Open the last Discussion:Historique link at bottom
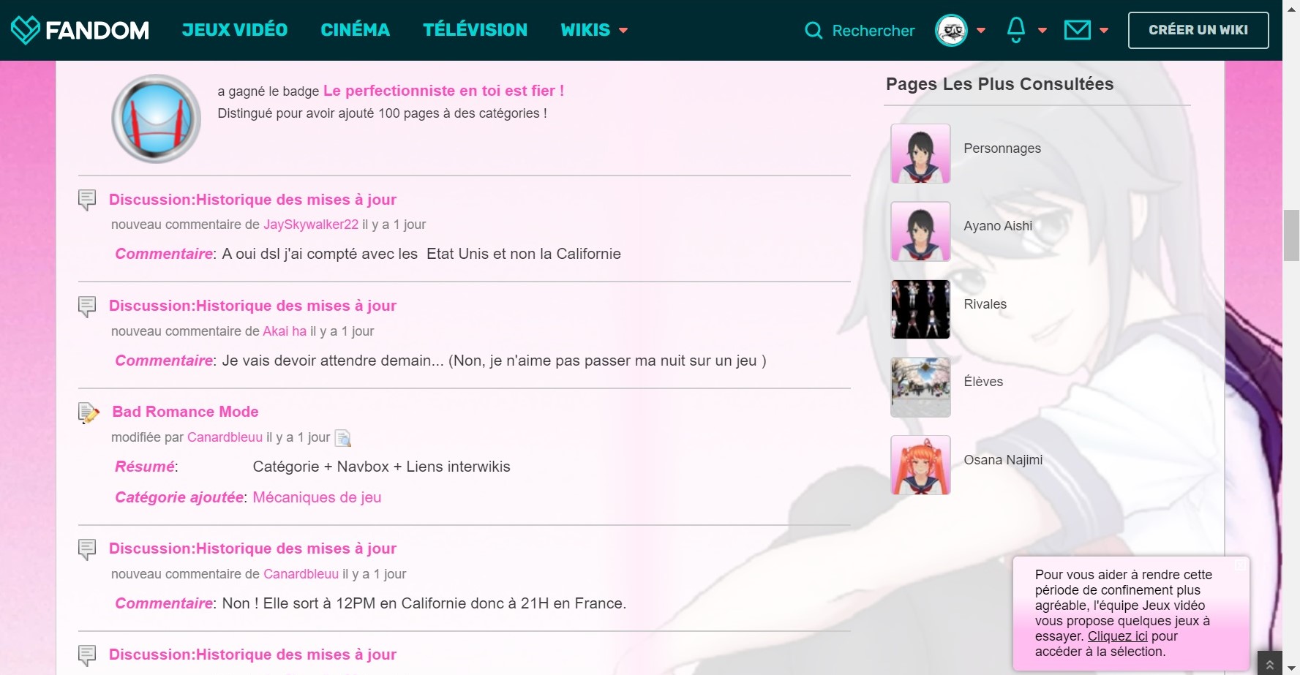Image resolution: width=1300 pixels, height=675 pixels. coord(252,655)
